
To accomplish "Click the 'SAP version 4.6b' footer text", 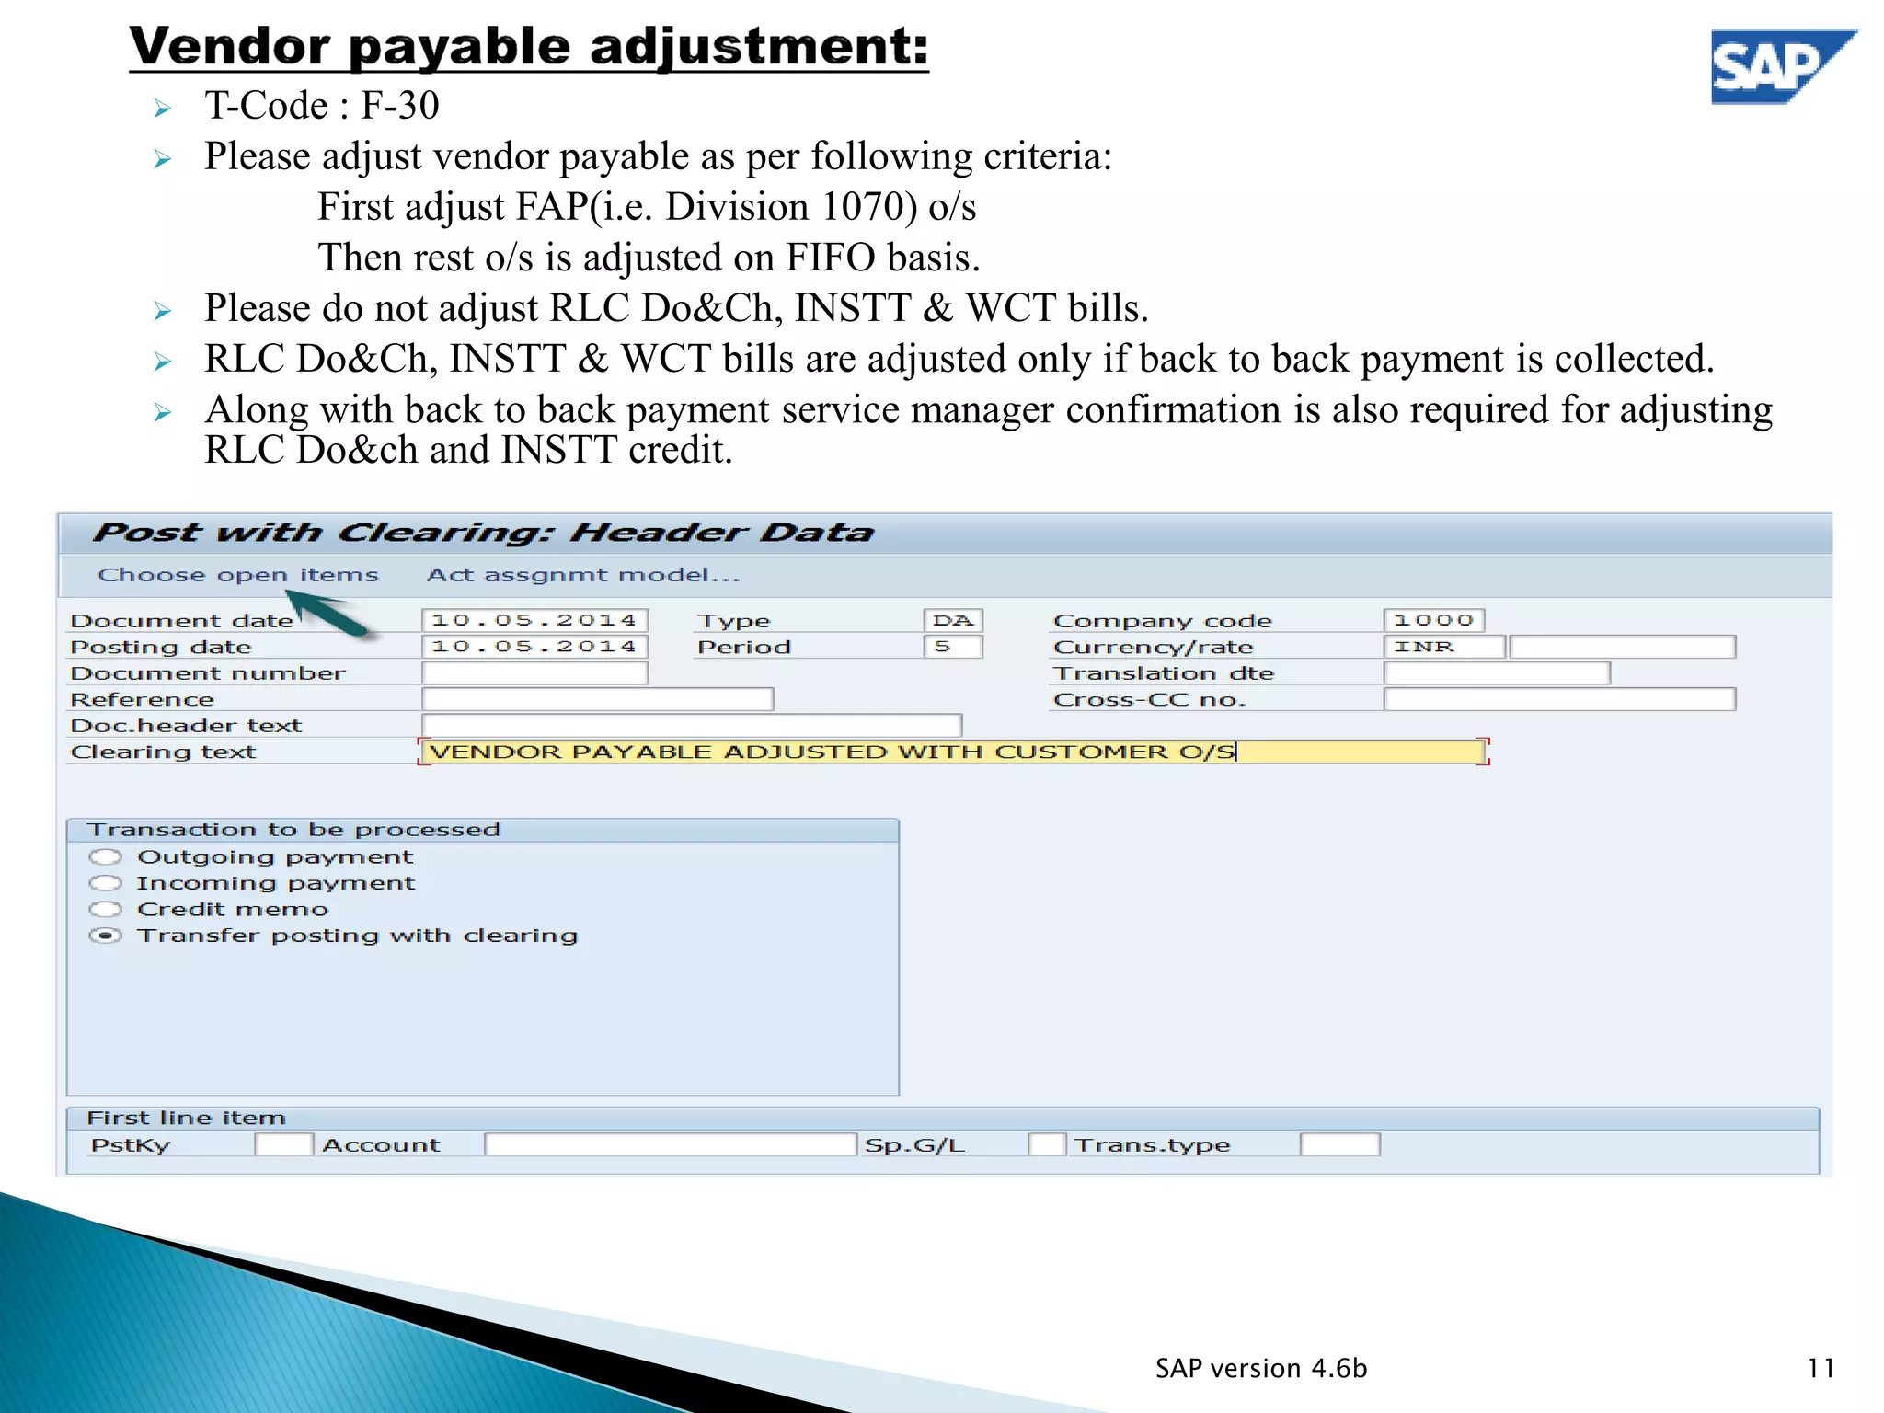I will pos(1261,1369).
